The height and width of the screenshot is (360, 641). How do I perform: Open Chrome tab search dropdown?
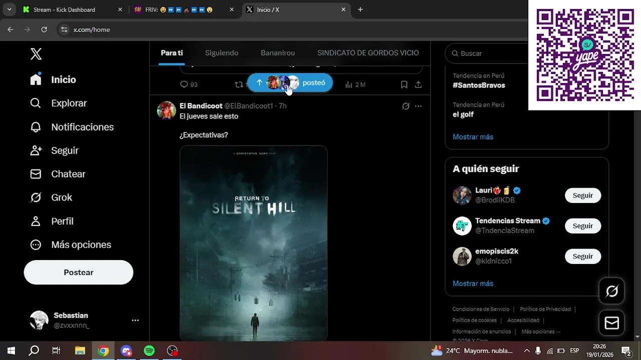pos(9,9)
